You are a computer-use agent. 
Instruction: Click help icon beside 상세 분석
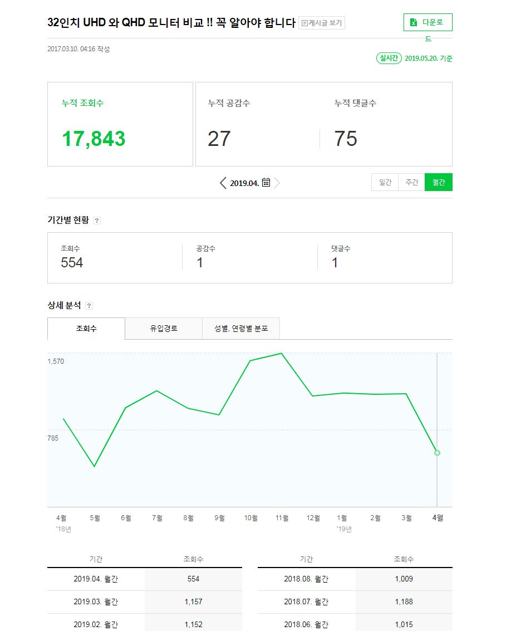89,306
